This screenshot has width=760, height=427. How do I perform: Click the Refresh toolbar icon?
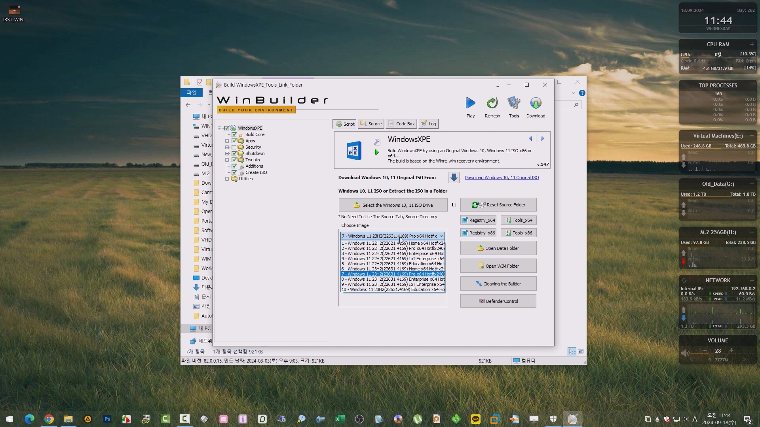click(x=492, y=104)
